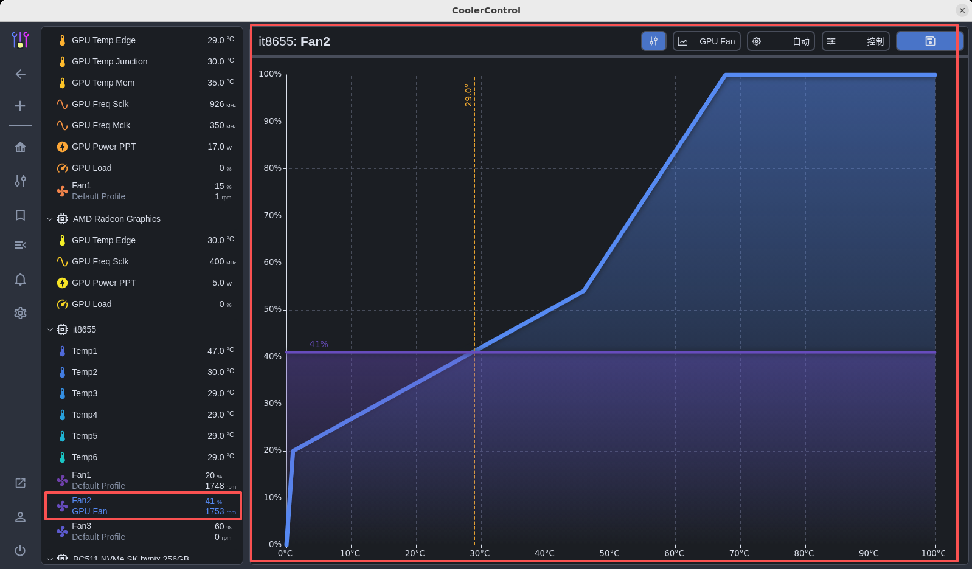Toggle the blue channel controls icon button

(x=653, y=41)
